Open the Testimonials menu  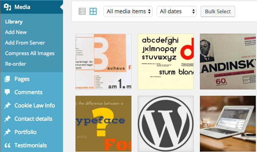tap(31, 145)
